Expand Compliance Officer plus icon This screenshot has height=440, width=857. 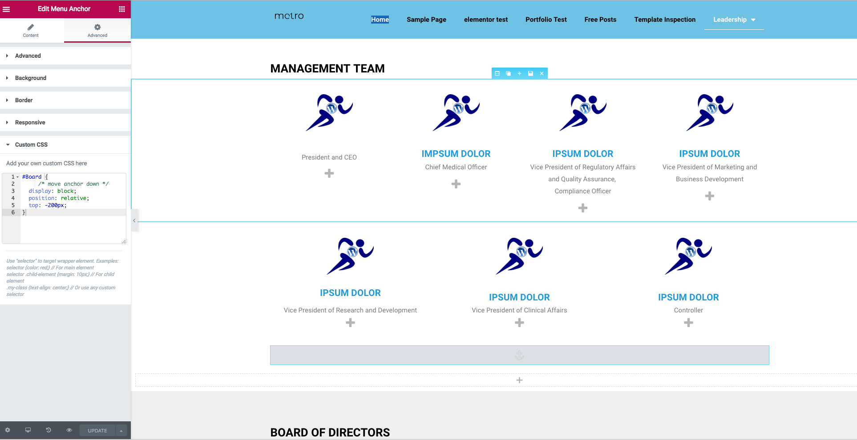[583, 208]
